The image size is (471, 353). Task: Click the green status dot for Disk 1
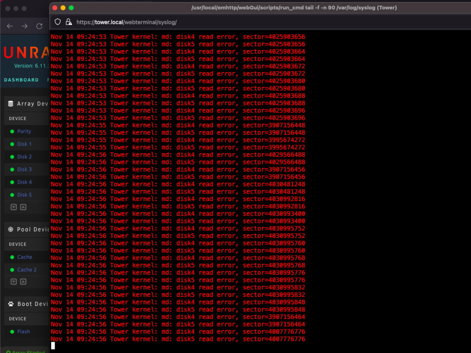tap(12, 144)
